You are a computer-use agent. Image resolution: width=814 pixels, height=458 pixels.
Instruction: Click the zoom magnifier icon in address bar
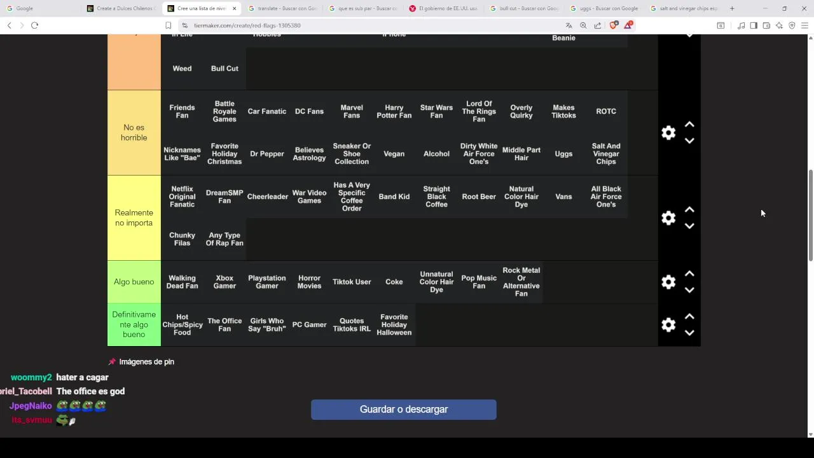583,25
